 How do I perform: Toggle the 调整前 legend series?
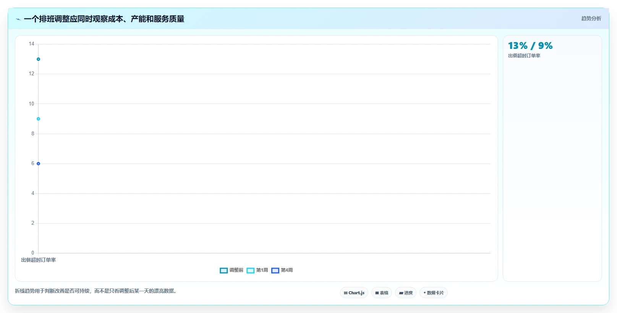click(x=232, y=270)
